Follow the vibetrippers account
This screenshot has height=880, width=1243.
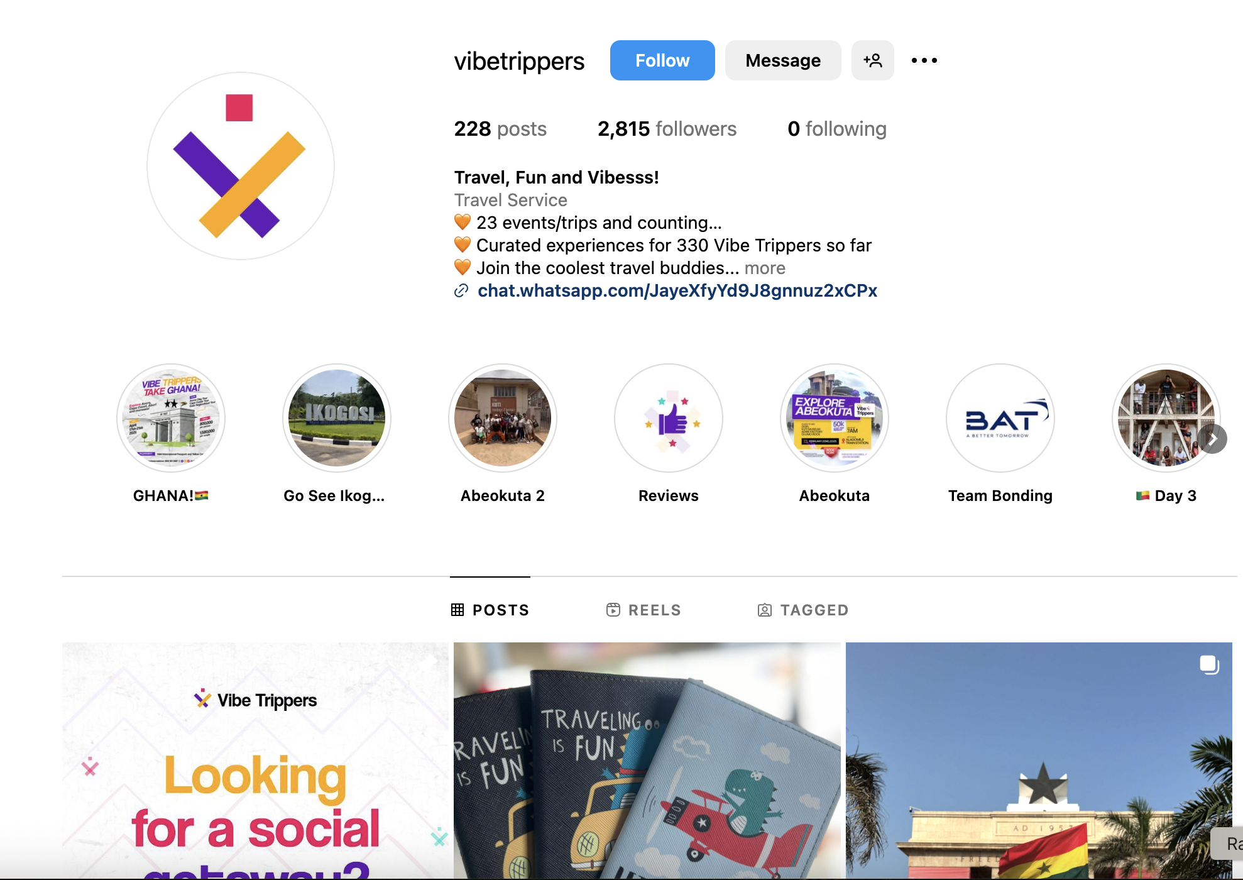click(662, 60)
